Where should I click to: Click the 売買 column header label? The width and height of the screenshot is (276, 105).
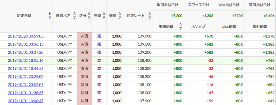pos(98,16)
